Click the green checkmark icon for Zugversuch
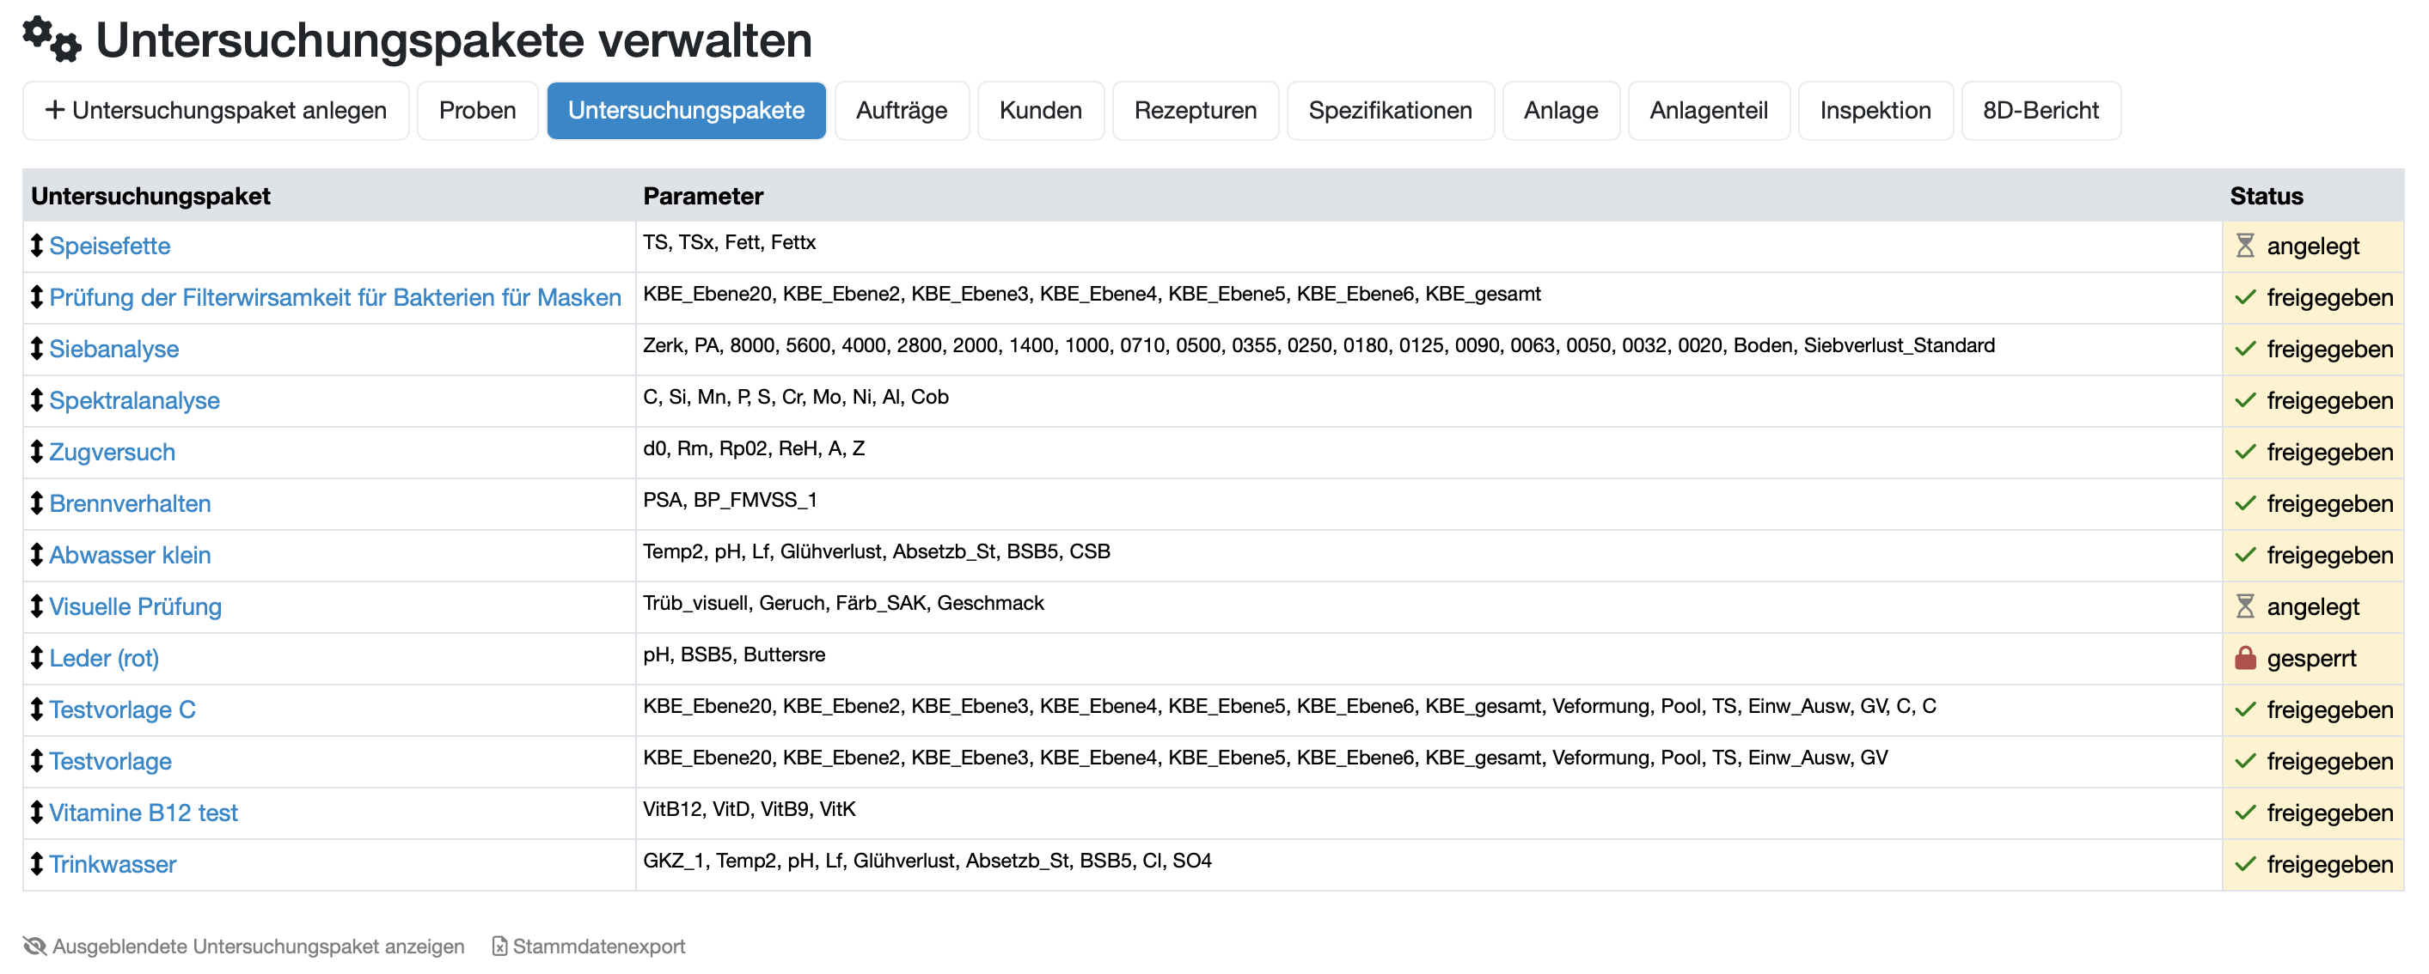 pyautogui.click(x=2245, y=452)
